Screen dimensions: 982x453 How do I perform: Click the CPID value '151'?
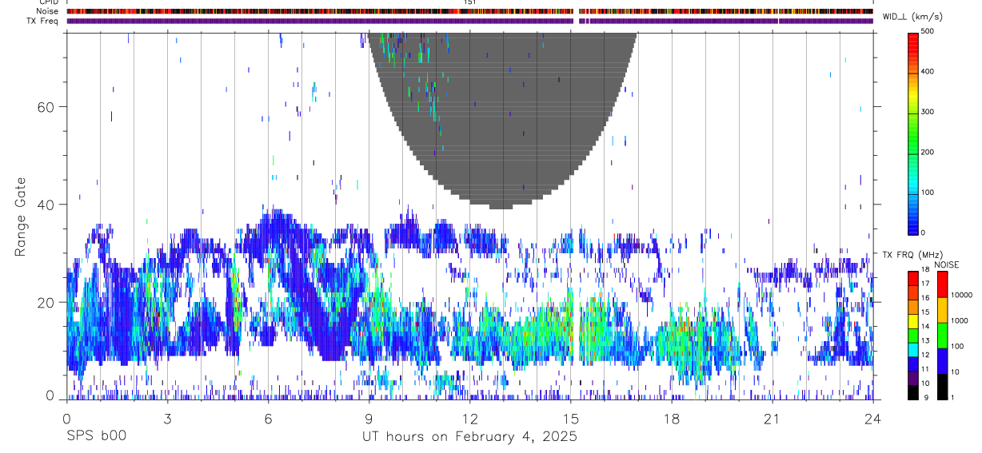[470, 2]
